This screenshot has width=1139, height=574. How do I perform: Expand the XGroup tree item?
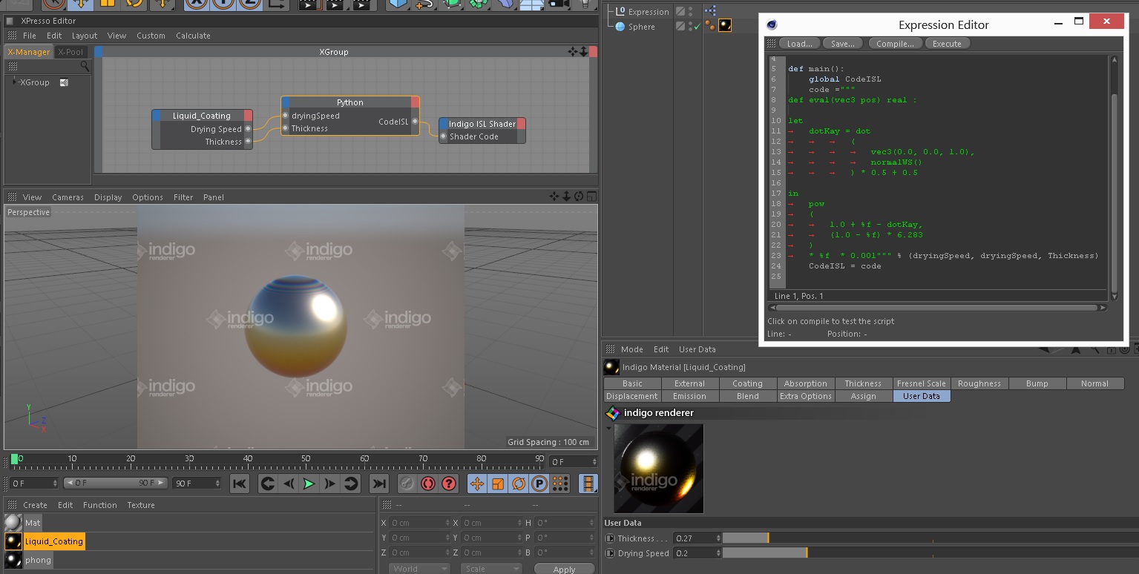click(x=15, y=82)
